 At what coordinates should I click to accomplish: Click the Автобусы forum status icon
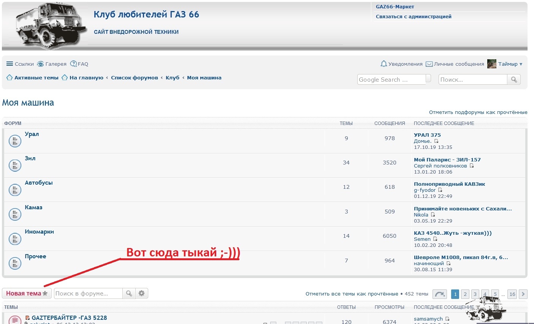pos(15,190)
